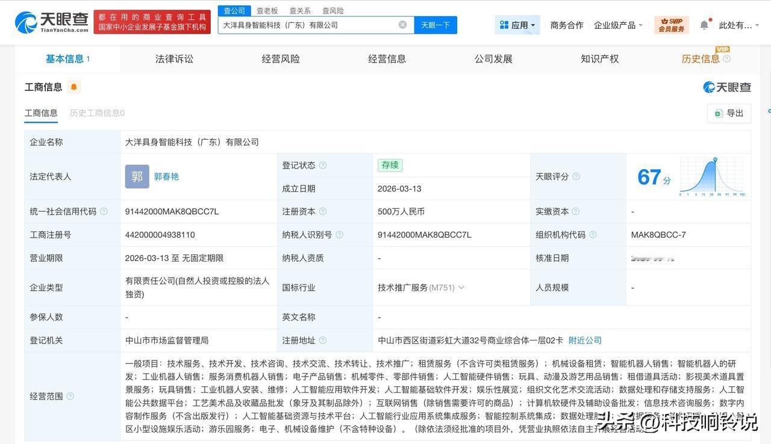The width and height of the screenshot is (771, 444).
Task: Select the 企业名称 value 大洋具身智能科技（广东）有限公司
Action: pyautogui.click(x=192, y=142)
